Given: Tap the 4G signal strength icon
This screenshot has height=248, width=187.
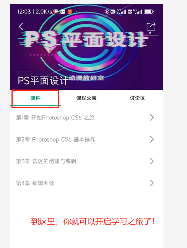Looking at the screenshot, I should pyautogui.click(x=137, y=11).
